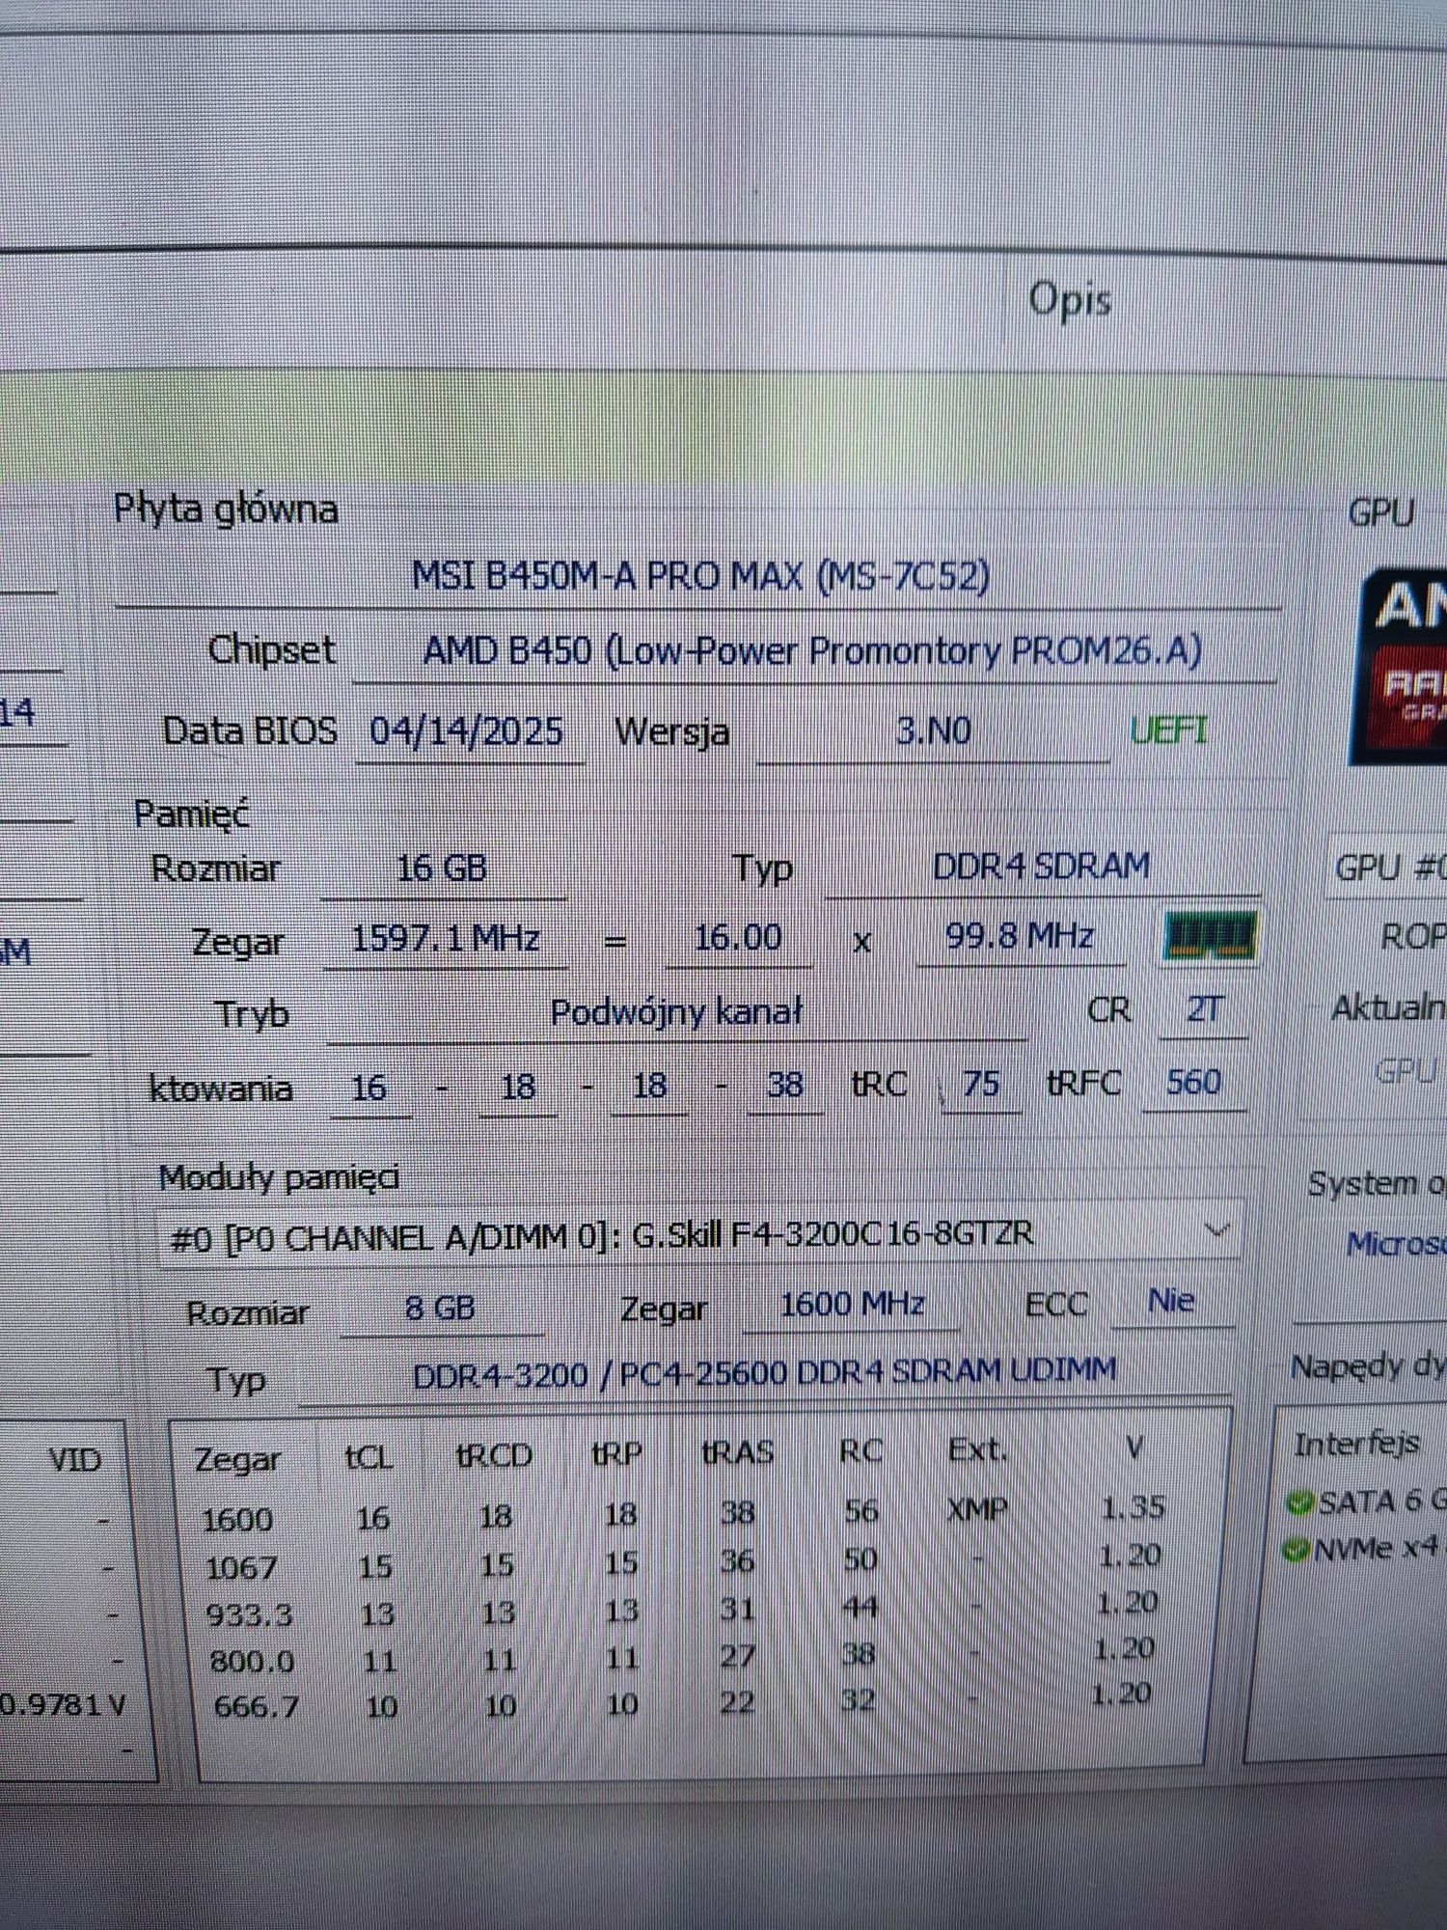1447x1930 pixels.
Task: Click the memory module icon beside 99.8 MHz
Action: [1210, 935]
